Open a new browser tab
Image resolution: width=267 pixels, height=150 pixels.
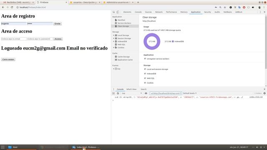click(x=138, y=2)
